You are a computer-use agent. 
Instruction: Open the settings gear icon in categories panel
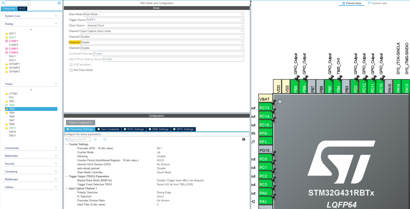tap(59, 3)
